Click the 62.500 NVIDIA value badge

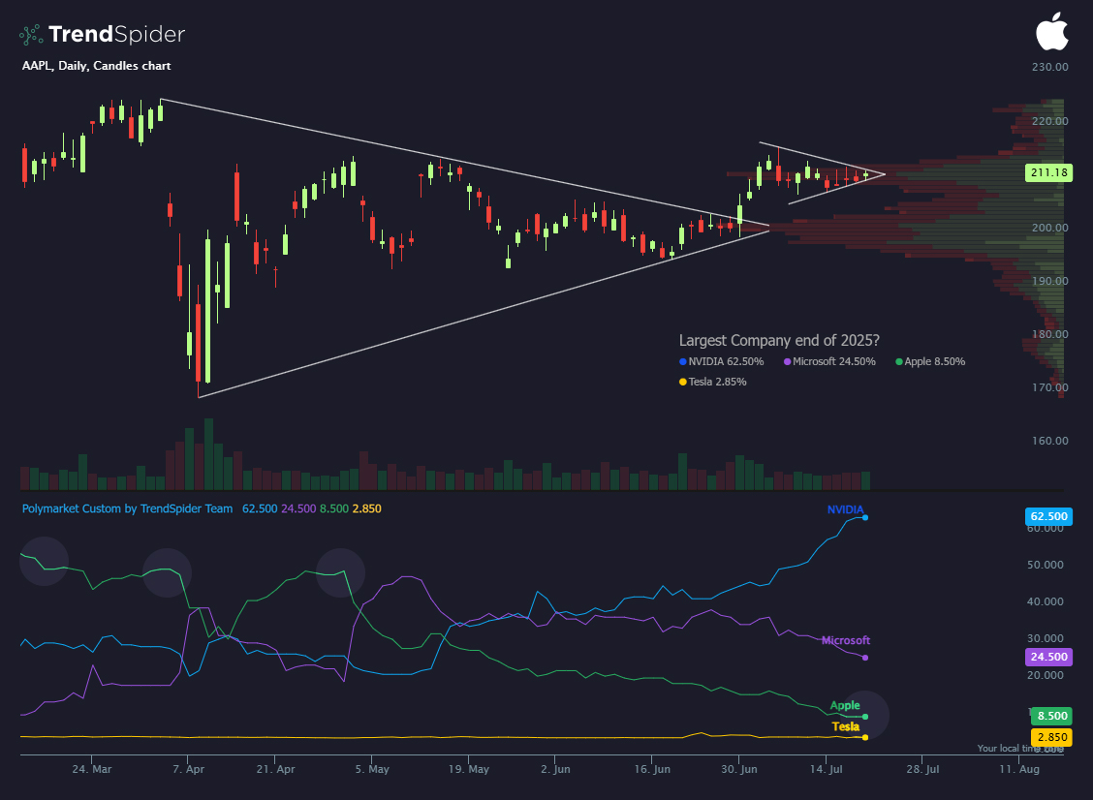tap(1048, 516)
